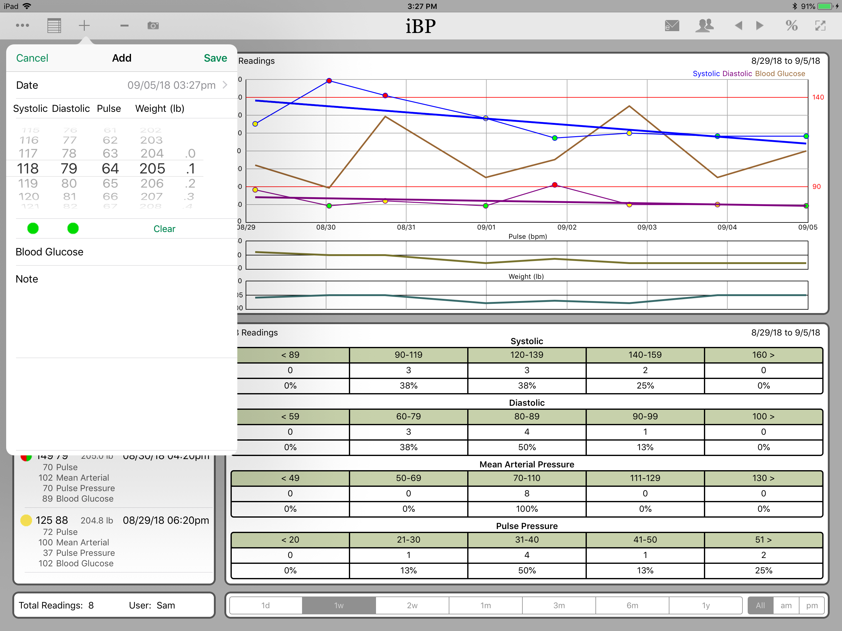842x631 pixels.
Task: Expand charts to fullscreen icon
Action: (x=820, y=26)
